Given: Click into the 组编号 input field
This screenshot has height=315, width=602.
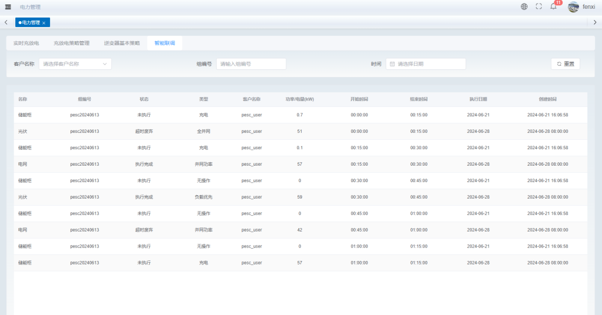Looking at the screenshot, I should point(251,63).
